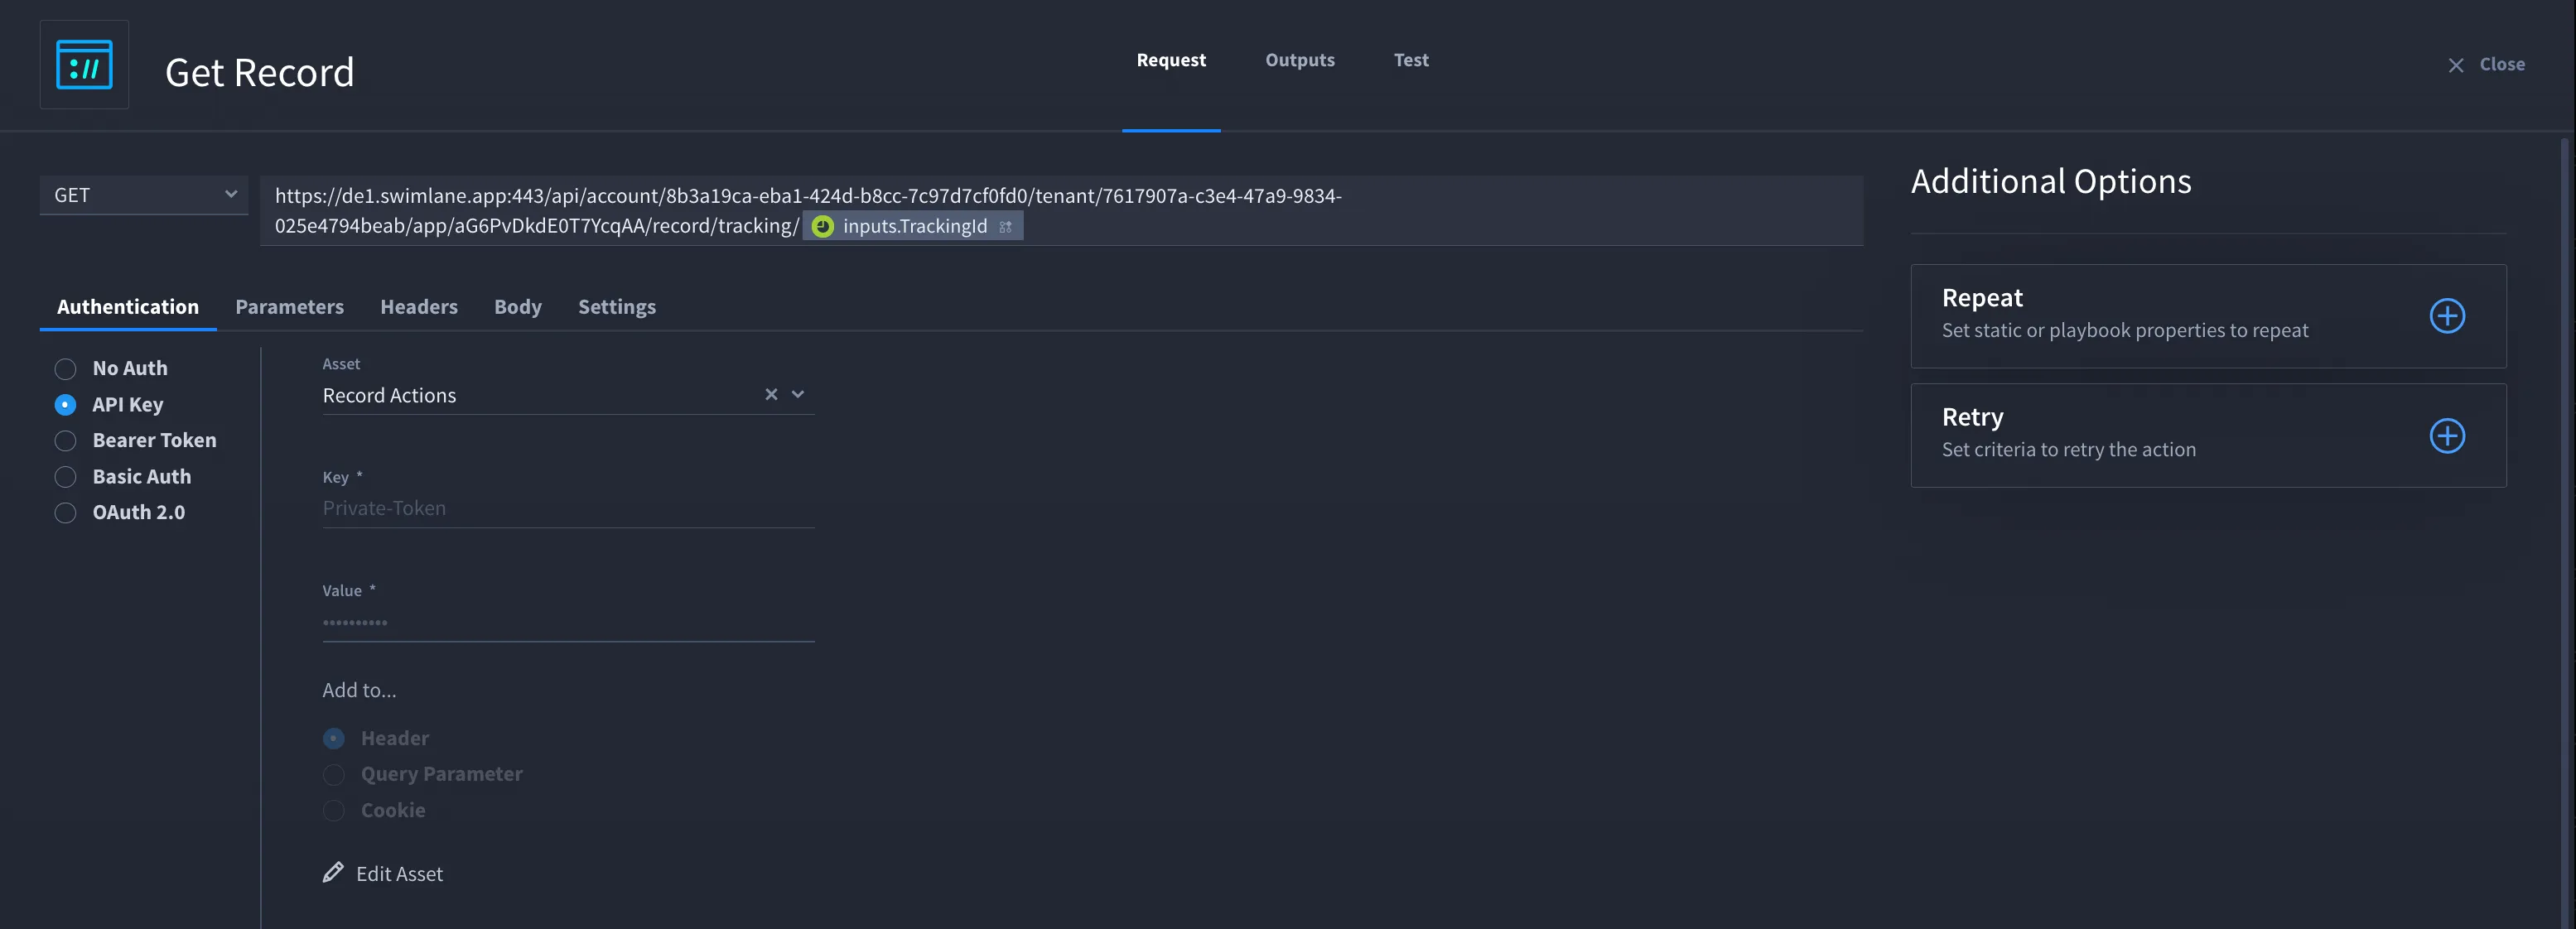Screen dimensions: 2576x929
Task: Open the Authentication sub-tab
Action: [128, 307]
